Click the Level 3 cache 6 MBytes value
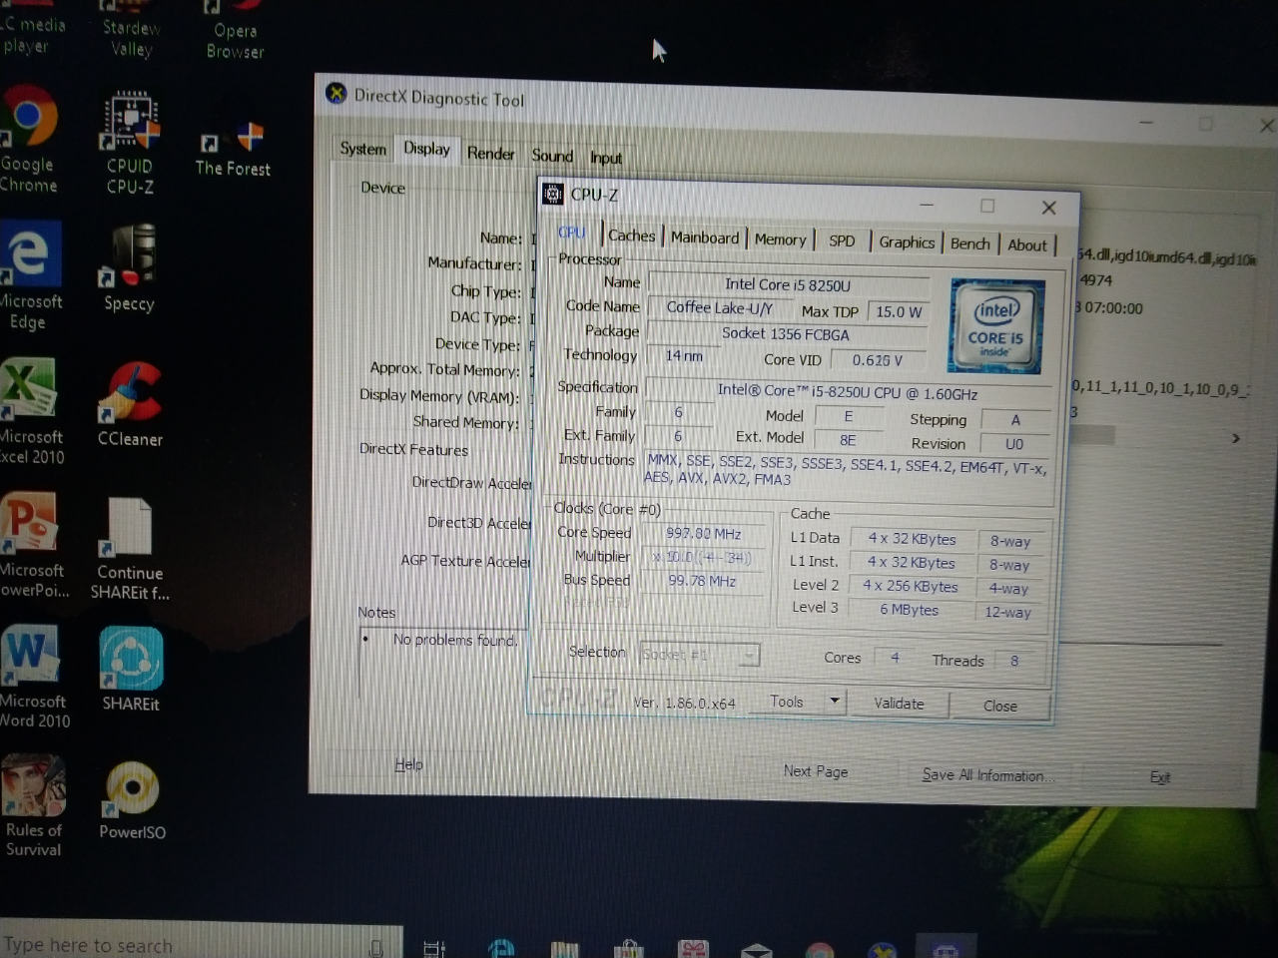This screenshot has height=958, width=1278. point(910,610)
